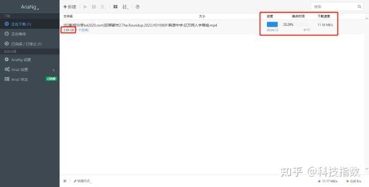Toggle sidebar with bottom hamburger icon
Image resolution: width=369 pixels, height=187 pixels.
[x=65, y=181]
